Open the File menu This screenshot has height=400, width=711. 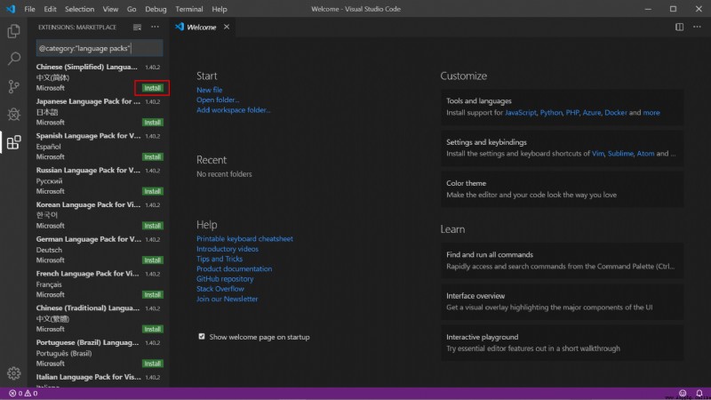pyautogui.click(x=29, y=9)
